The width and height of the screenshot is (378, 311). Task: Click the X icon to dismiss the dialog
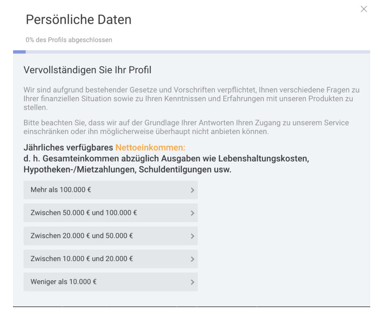tap(364, 9)
